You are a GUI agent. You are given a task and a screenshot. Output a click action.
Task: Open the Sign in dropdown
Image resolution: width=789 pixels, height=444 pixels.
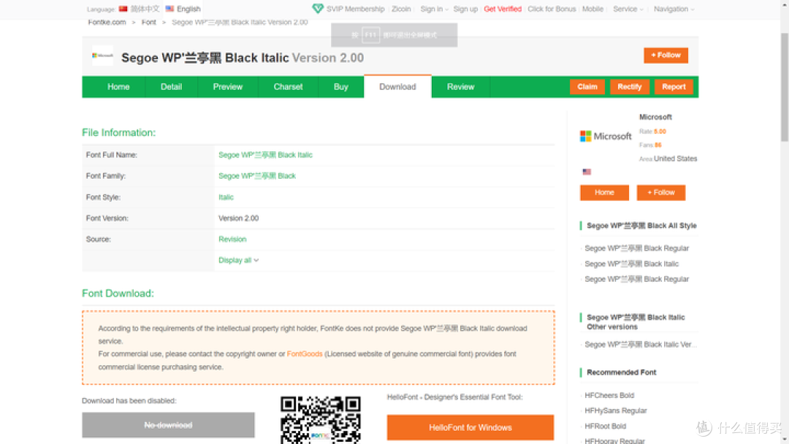(434, 9)
